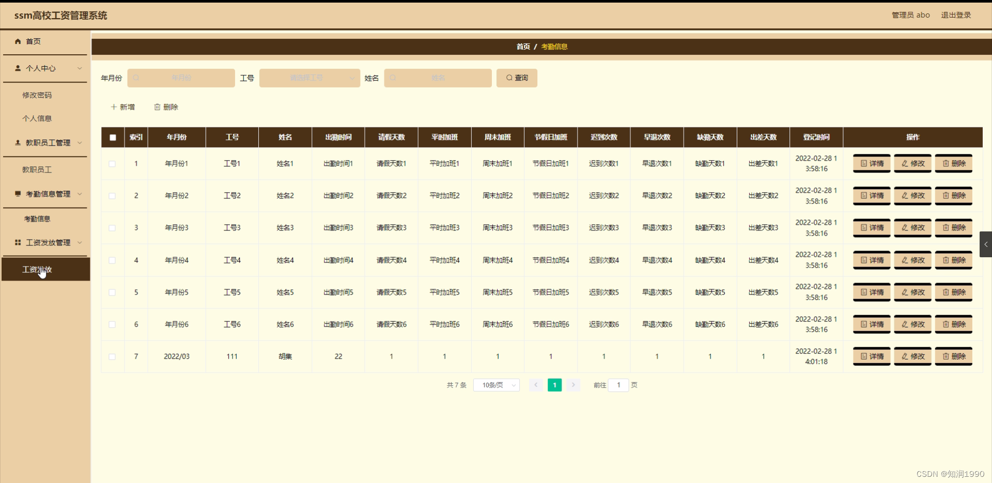Click the 工资发放管理 grid icon
992x483 pixels.
(18, 243)
